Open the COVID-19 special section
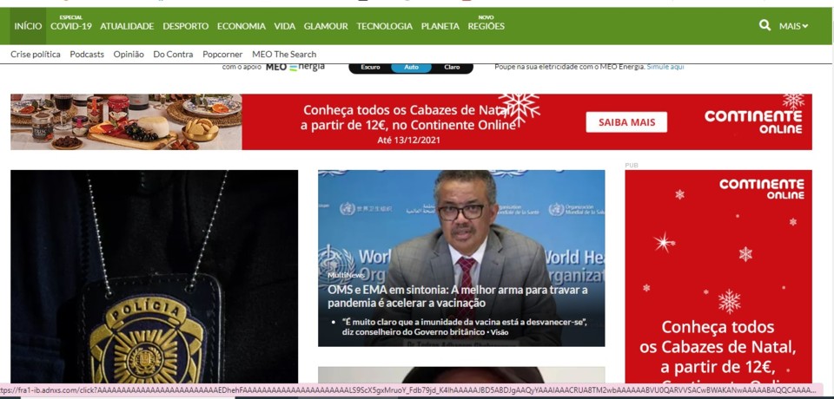Viewport: 834px width, 399px height. click(70, 26)
